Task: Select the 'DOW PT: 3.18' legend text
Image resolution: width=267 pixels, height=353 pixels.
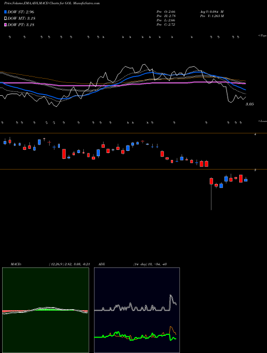Action: (21, 25)
